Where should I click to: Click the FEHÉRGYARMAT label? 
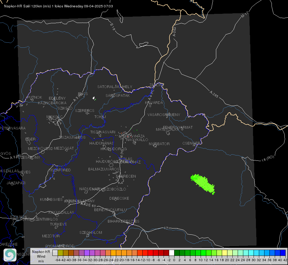click(178, 127)
